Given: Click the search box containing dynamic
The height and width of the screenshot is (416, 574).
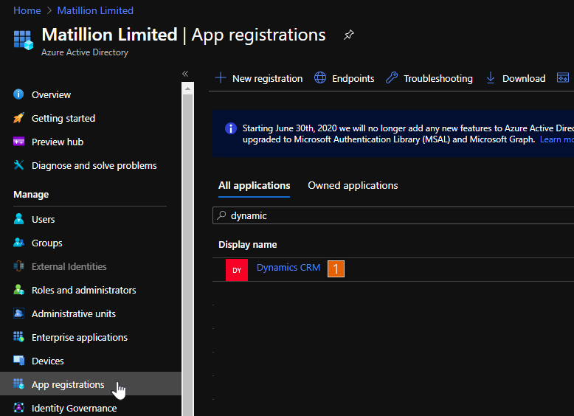Looking at the screenshot, I should 393,215.
